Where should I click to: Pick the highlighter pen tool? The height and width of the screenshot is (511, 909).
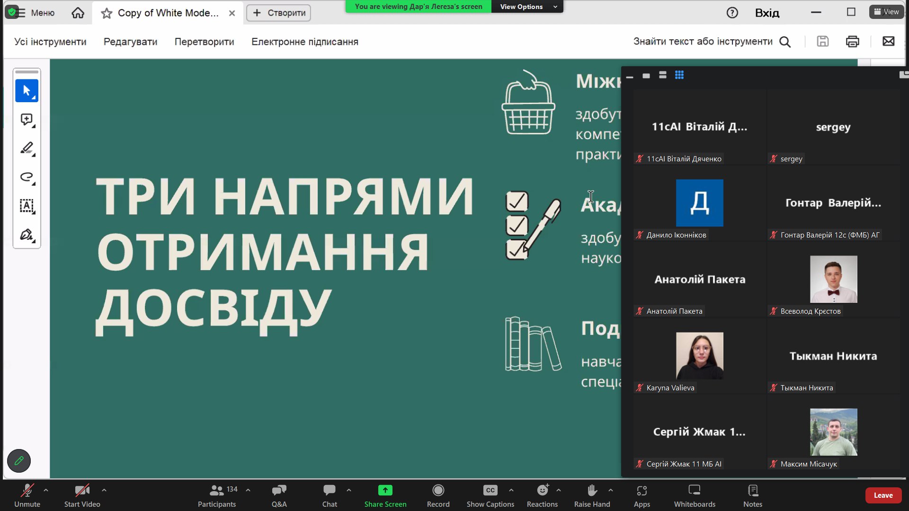coord(27,148)
